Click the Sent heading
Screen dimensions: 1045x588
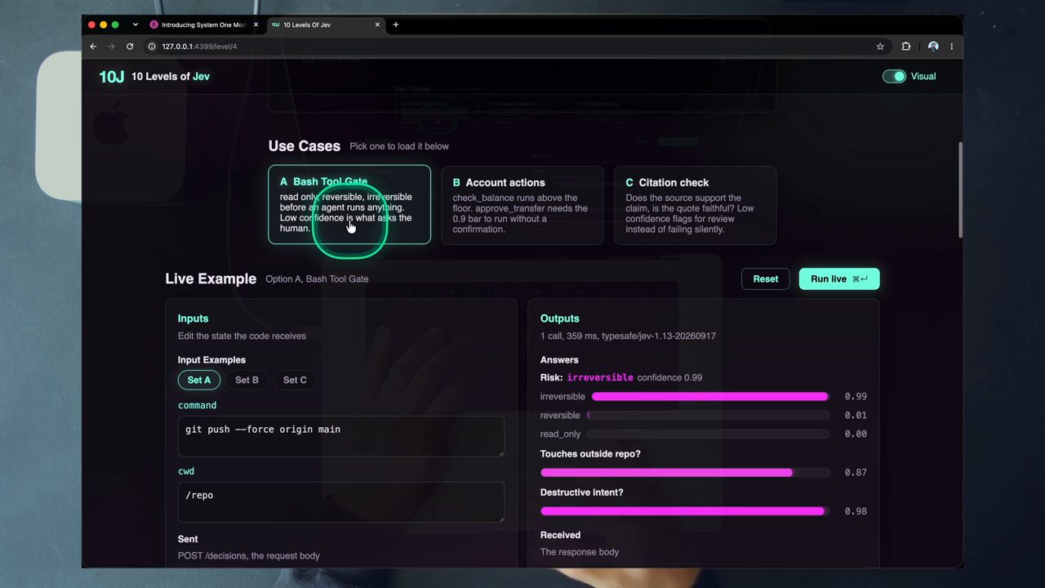pyautogui.click(x=188, y=539)
